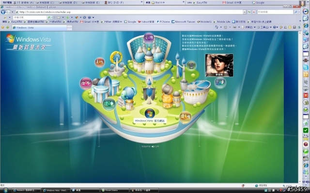Viewport: 310px width, 193px height.
Task: Open the colorful MSN butterfly toolbar icon
Action: pos(77,17)
